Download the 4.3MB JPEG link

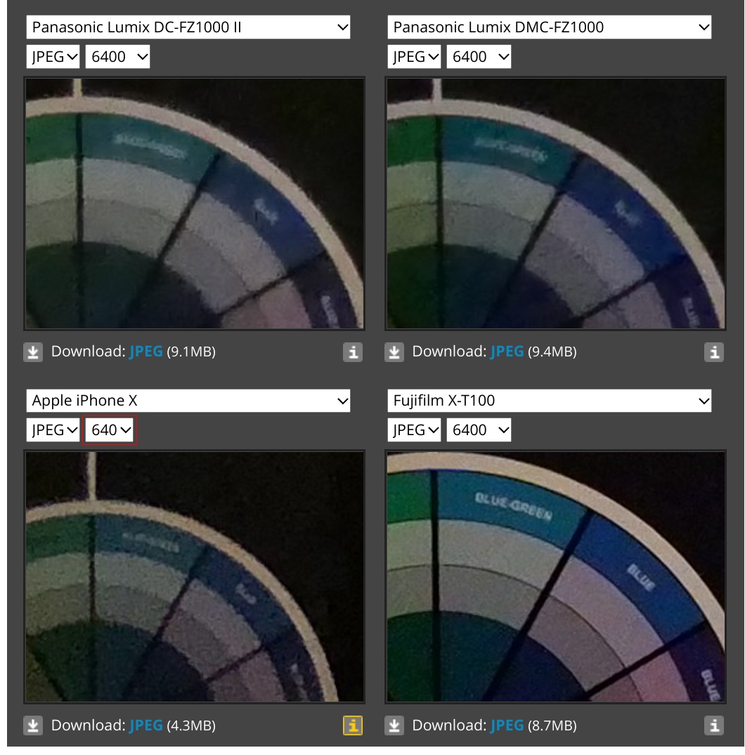pos(145,725)
